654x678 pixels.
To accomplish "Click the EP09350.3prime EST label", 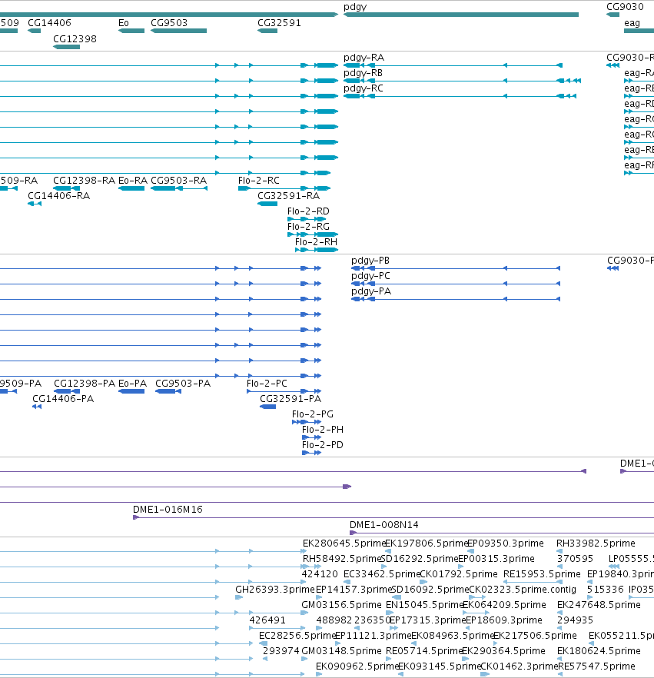I will pos(506,543).
